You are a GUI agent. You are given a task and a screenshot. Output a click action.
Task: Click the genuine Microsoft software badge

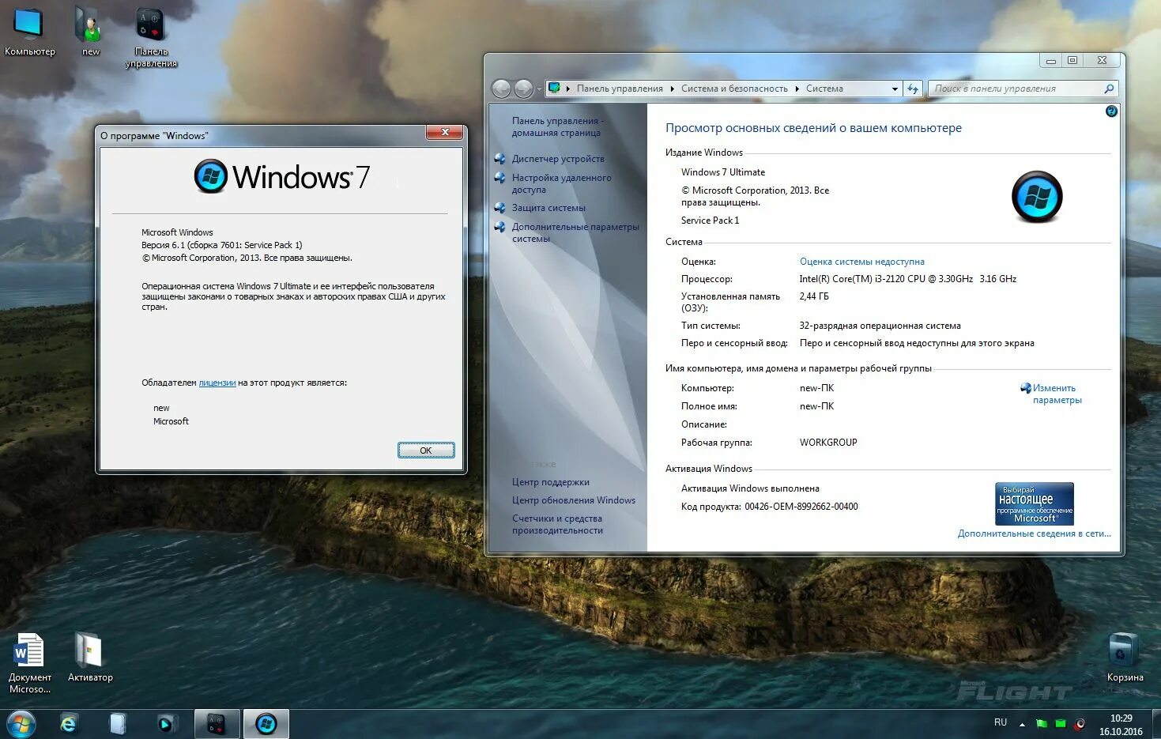(1035, 503)
